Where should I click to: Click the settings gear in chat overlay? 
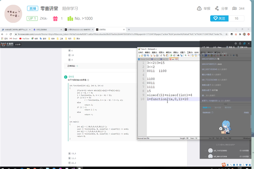(236, 43)
